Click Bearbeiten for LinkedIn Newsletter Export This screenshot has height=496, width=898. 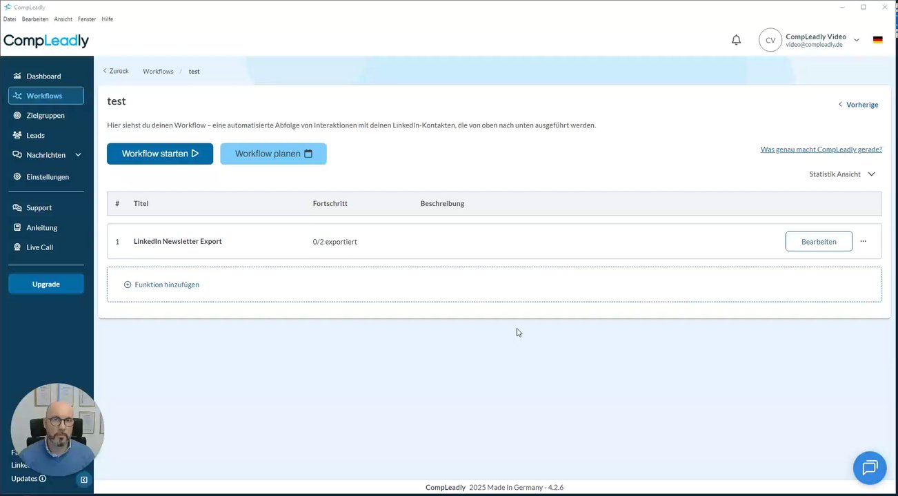[819, 241]
